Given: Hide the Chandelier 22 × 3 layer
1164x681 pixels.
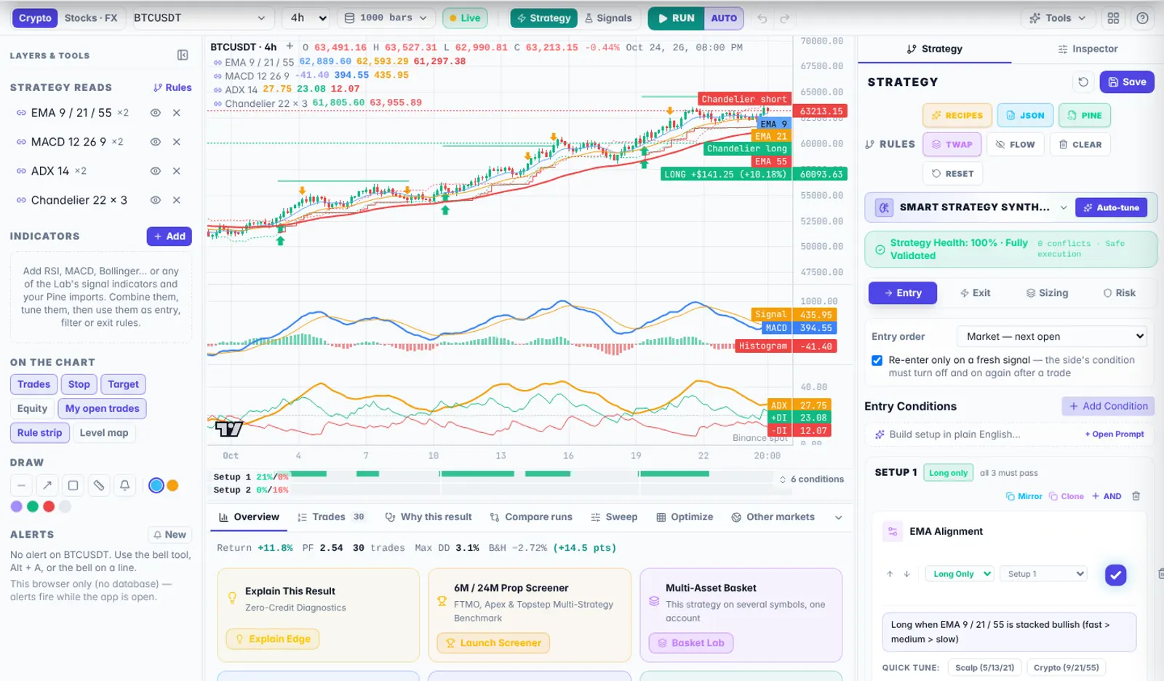Looking at the screenshot, I should click(x=155, y=200).
